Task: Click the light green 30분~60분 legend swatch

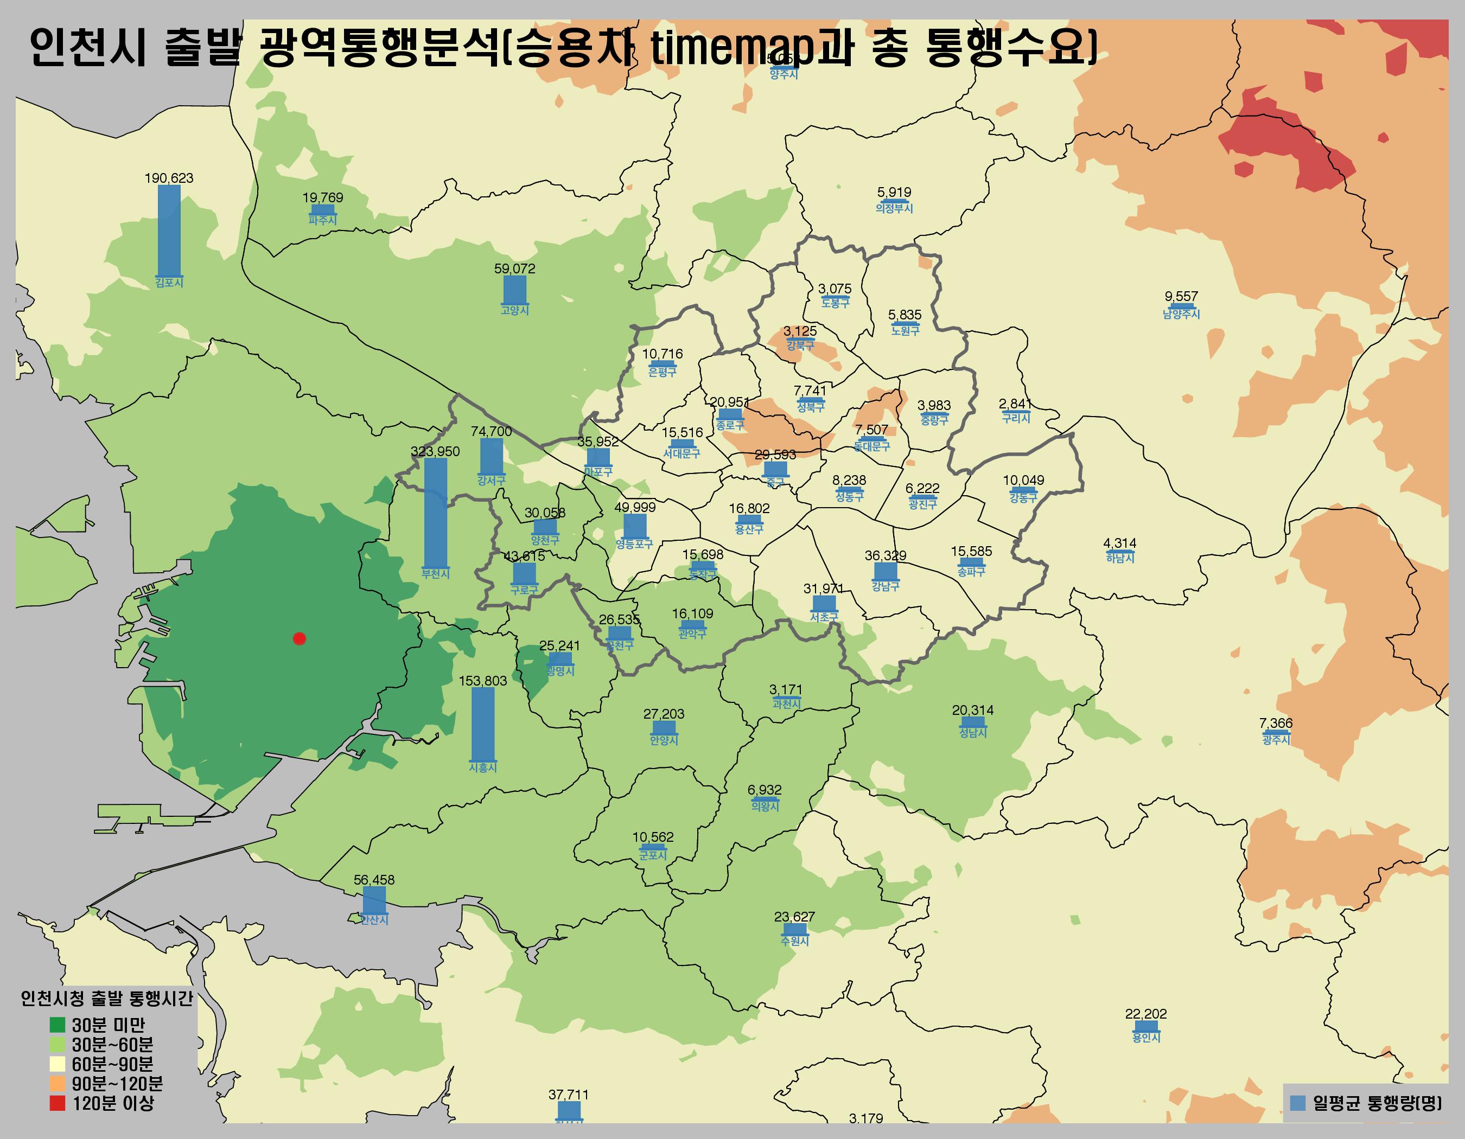Action: 58,1045
